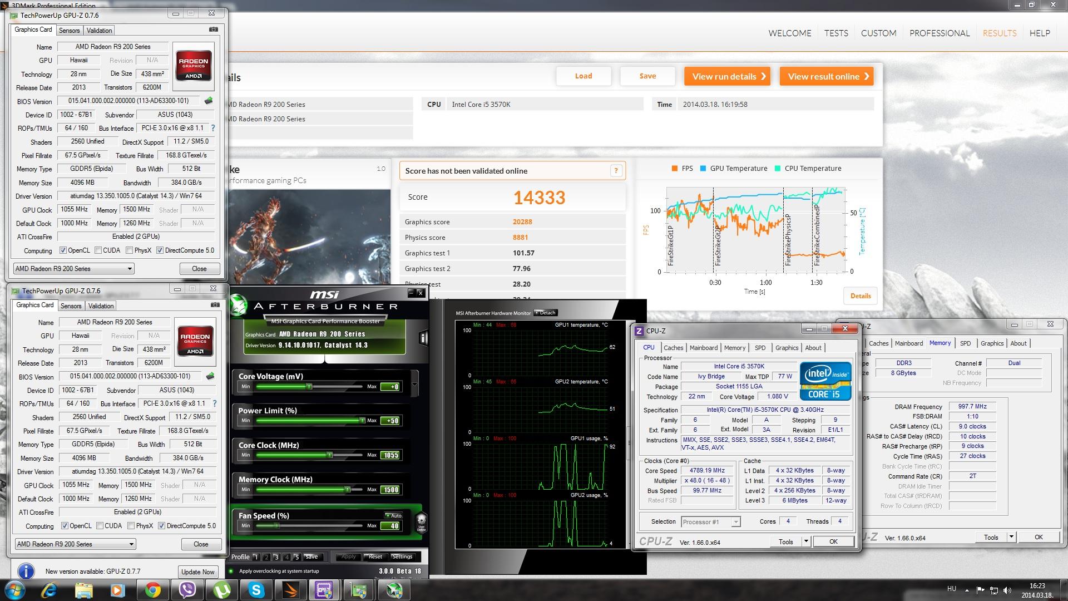This screenshot has height=601, width=1068.
Task: Click Details button below chart
Action: coord(861,296)
